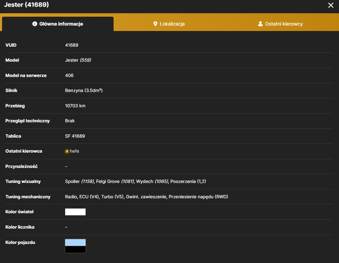The image size is (339, 263).
Task: Click the map pin icon beside Lokalizacja
Action: pyautogui.click(x=155, y=24)
